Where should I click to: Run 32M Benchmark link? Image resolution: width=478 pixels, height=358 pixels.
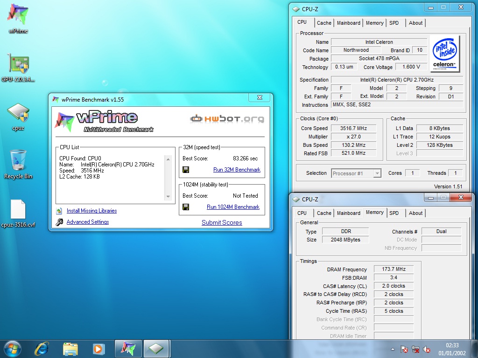237,170
